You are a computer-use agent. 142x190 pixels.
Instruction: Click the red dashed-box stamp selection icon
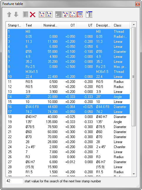(42, 14)
